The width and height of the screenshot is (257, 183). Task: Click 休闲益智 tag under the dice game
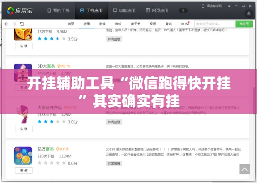114,39
